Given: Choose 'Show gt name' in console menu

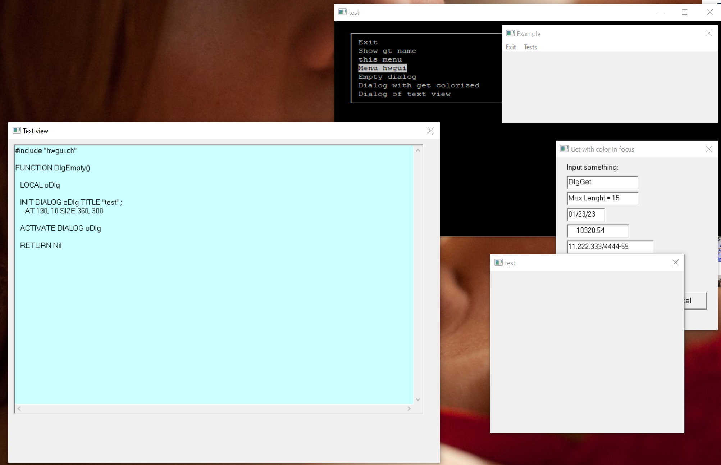Looking at the screenshot, I should click(387, 51).
